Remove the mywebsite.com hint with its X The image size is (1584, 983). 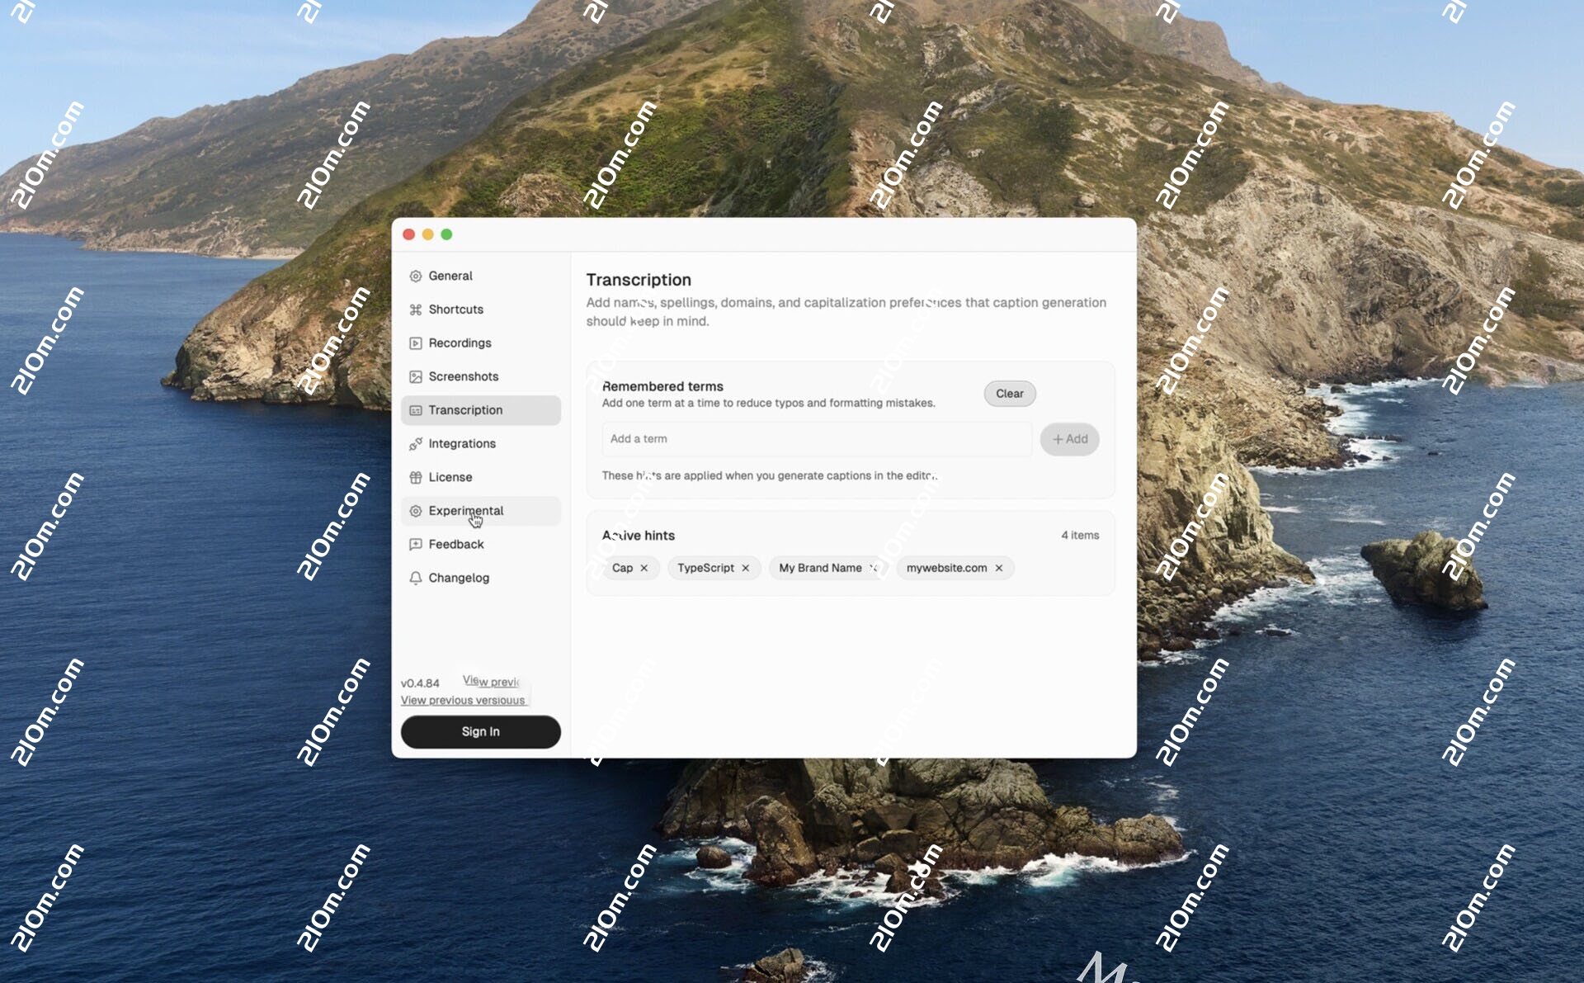[999, 568]
